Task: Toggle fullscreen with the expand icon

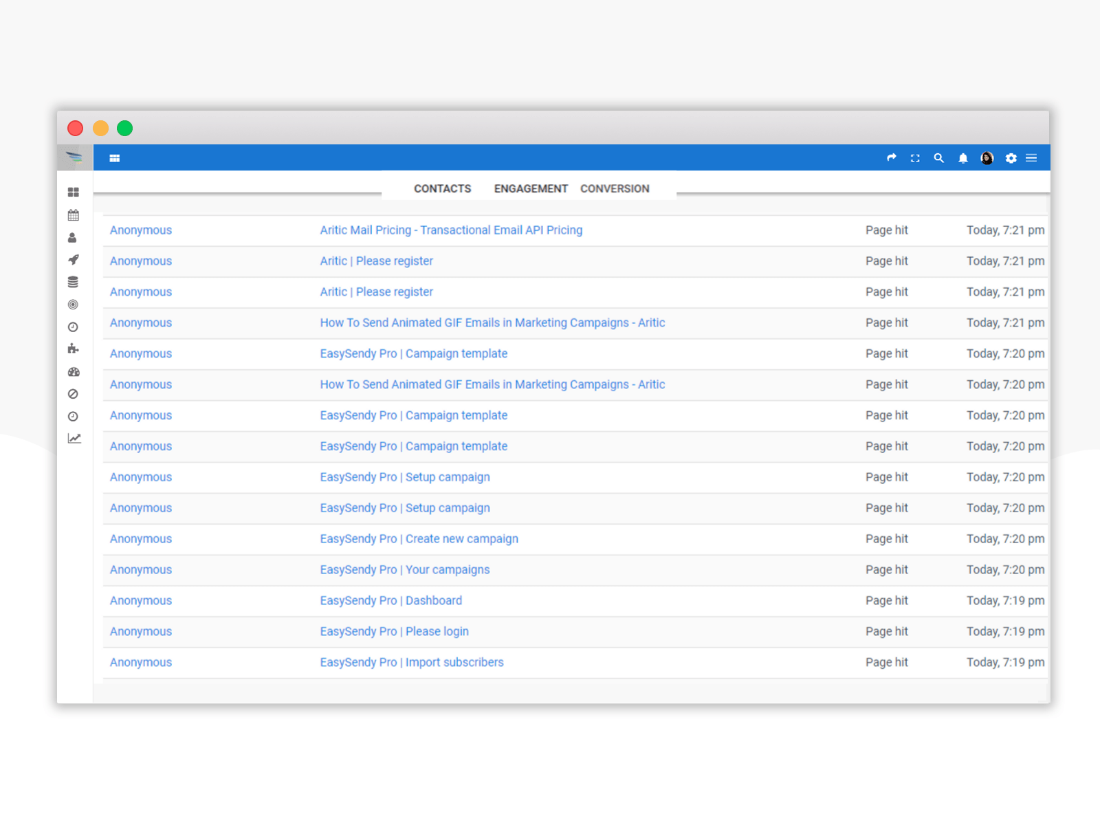Action: point(915,158)
